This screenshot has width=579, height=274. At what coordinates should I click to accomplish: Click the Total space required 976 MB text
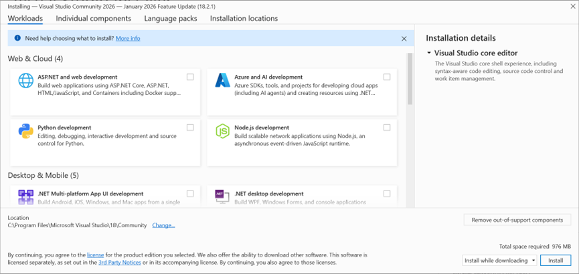pos(535,247)
